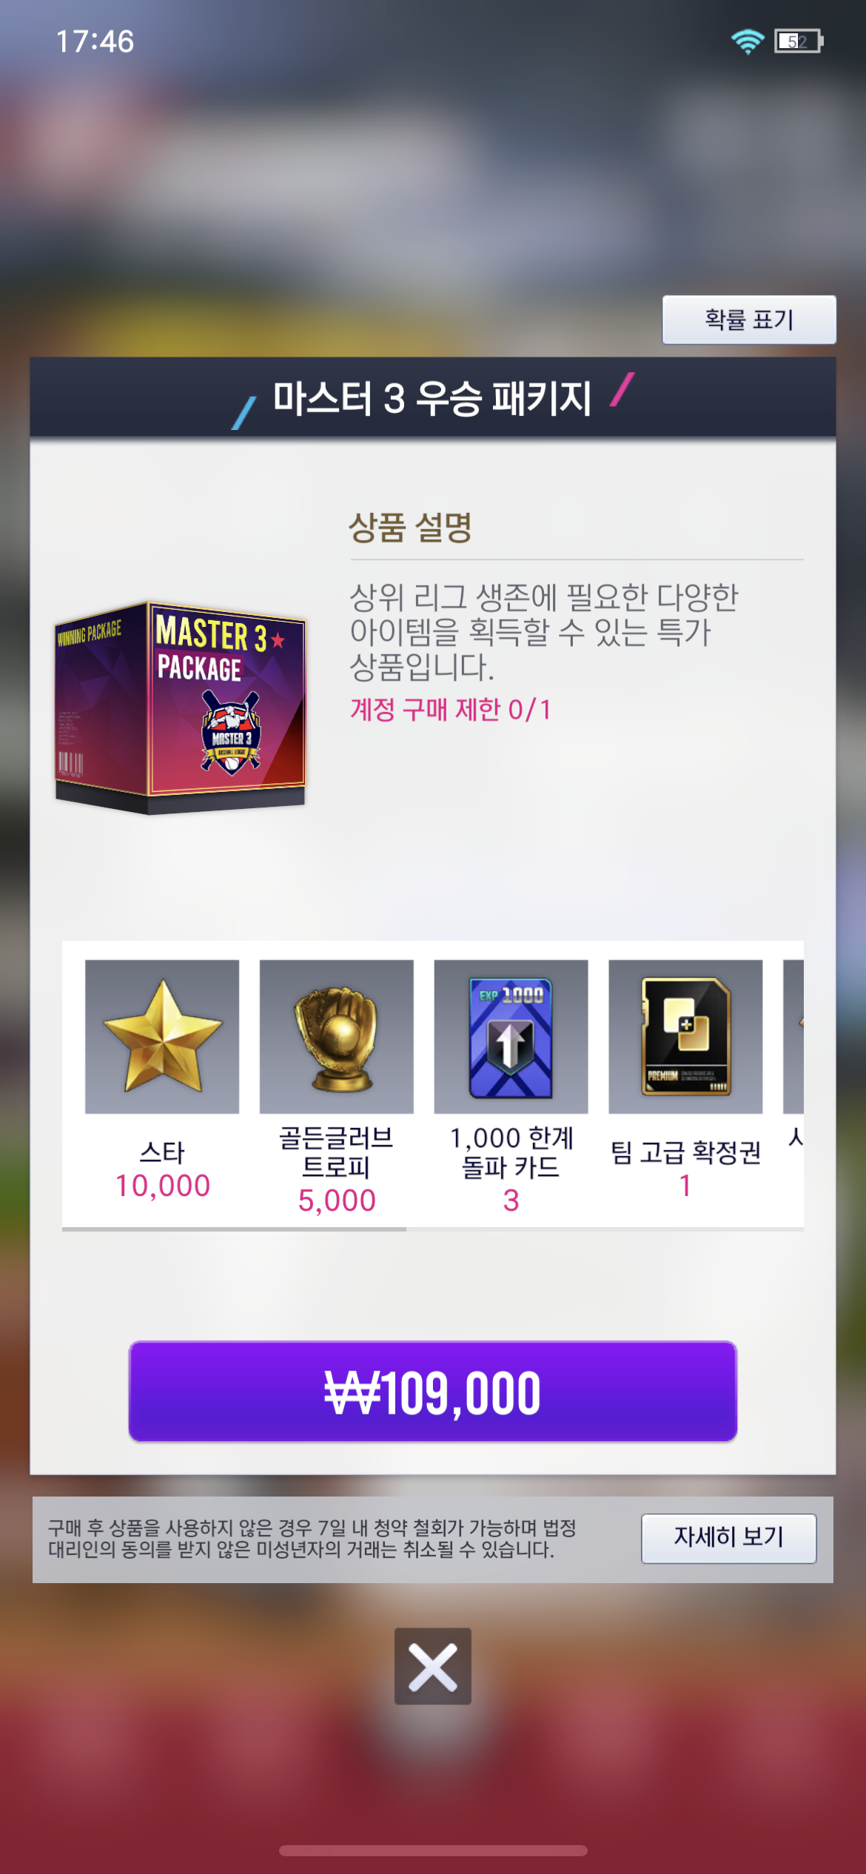
Task: Purchase package for ₩109,000
Action: click(433, 1391)
